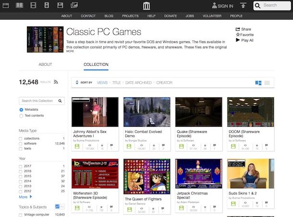Click the SIGN IN link

[x=225, y=6]
